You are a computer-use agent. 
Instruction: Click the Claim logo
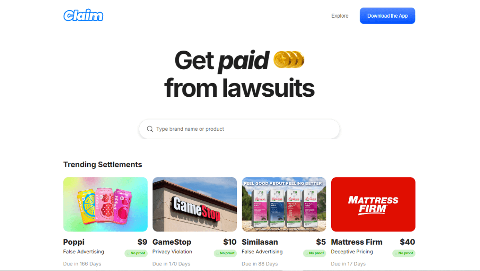pyautogui.click(x=83, y=16)
